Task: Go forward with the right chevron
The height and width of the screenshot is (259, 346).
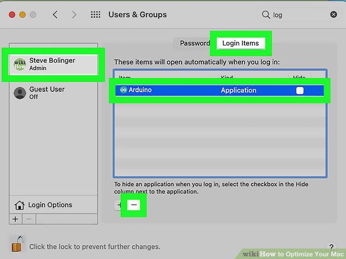Action: tap(74, 15)
